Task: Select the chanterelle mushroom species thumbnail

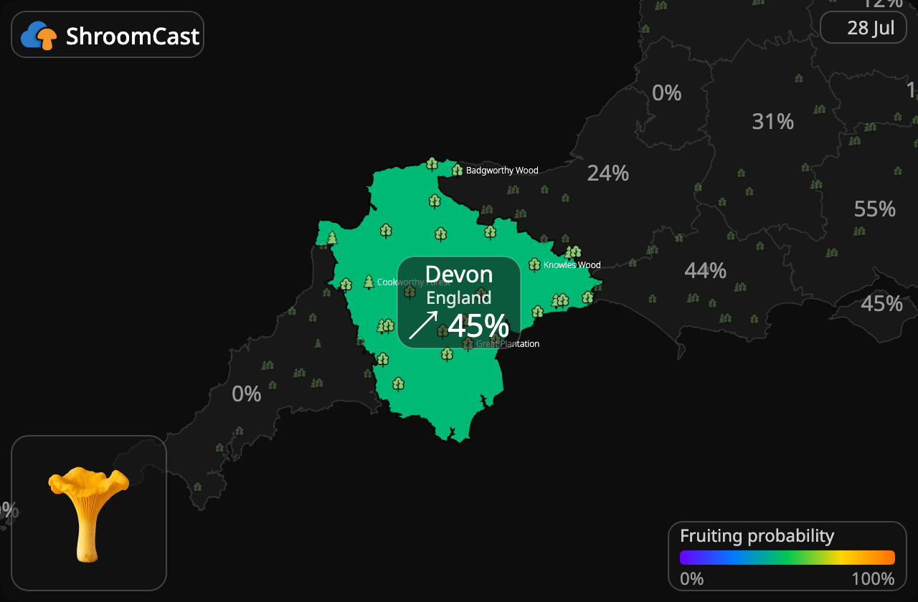Action: pos(89,513)
